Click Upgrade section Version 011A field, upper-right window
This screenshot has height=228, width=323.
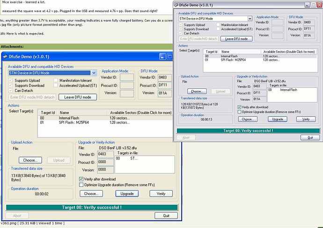tap(259, 99)
